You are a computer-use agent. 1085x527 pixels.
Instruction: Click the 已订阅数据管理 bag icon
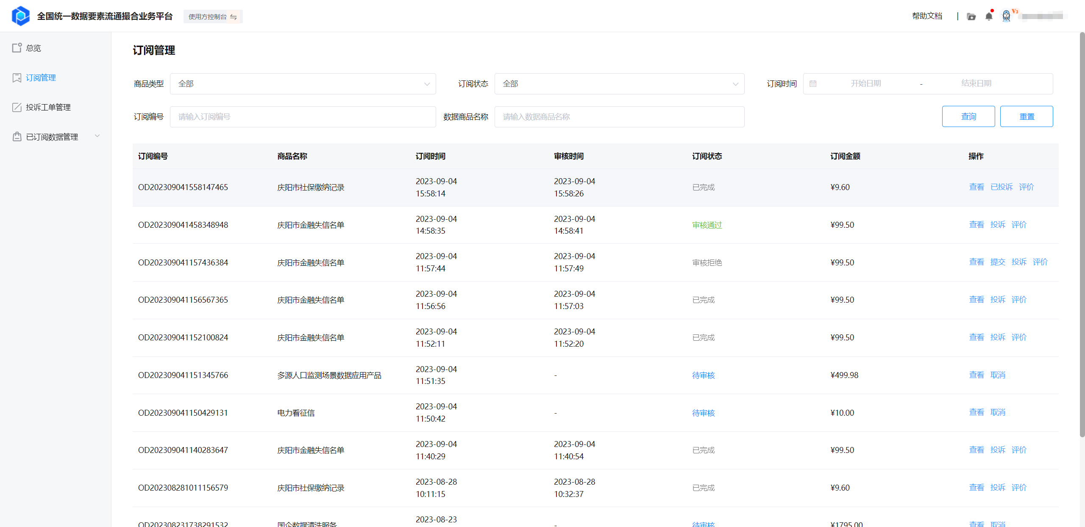click(x=17, y=137)
